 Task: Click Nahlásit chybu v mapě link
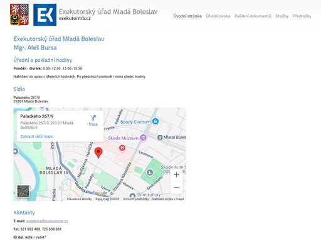point(168,199)
